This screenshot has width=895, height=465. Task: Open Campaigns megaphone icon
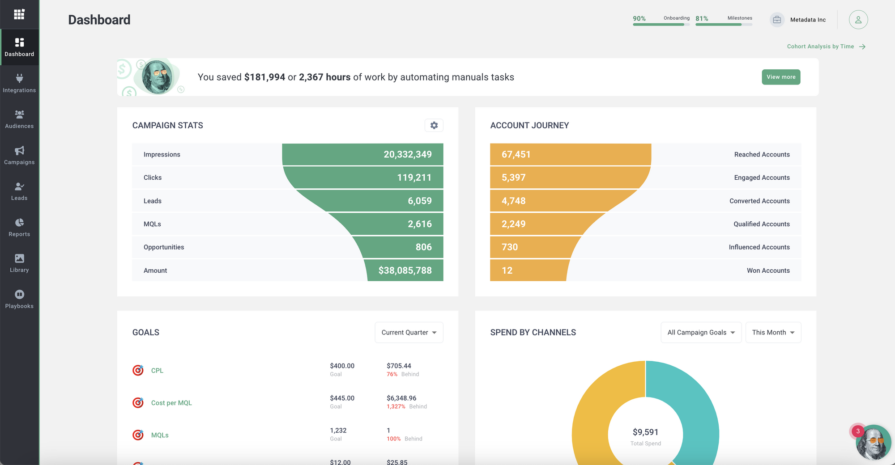click(19, 150)
